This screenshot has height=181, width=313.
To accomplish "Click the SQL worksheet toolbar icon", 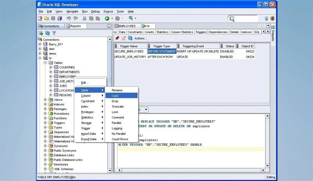I will pyautogui.click(x=131, y=18).
